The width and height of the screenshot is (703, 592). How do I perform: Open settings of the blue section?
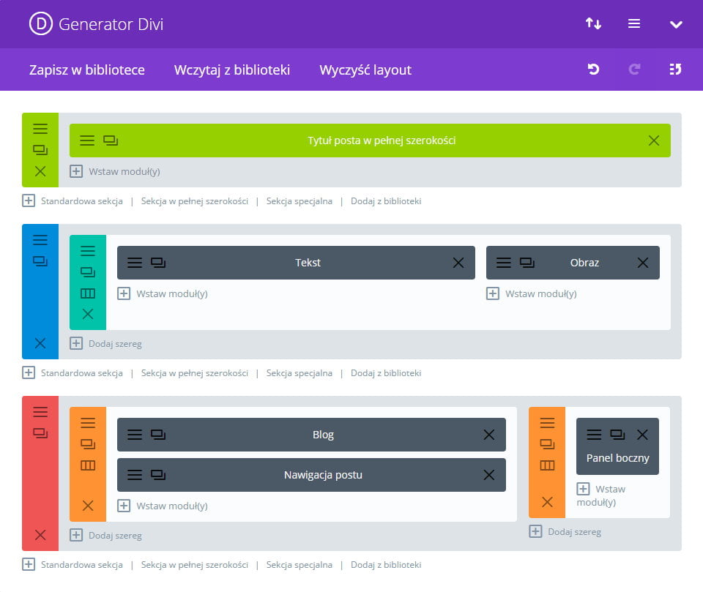(x=40, y=239)
